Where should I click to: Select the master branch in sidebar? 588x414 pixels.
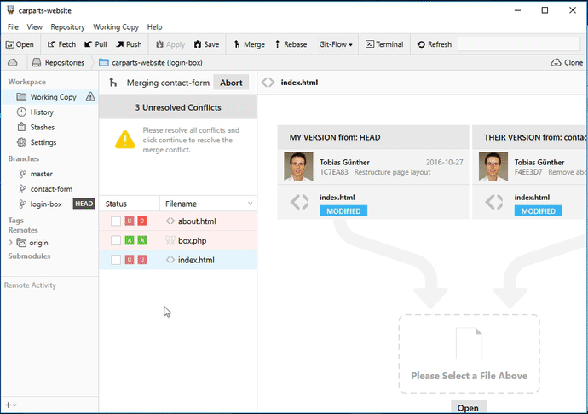coord(41,174)
